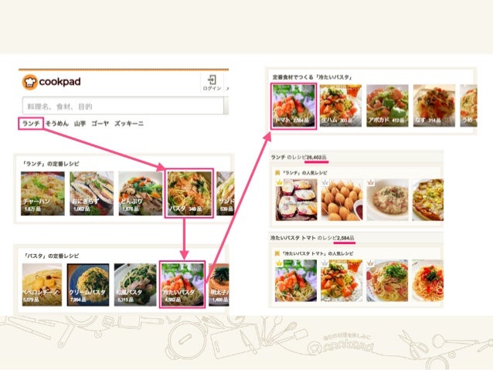Screen dimensions: 493x370
Task: Select the そうめん keyword link
Action: [x=57, y=124]
